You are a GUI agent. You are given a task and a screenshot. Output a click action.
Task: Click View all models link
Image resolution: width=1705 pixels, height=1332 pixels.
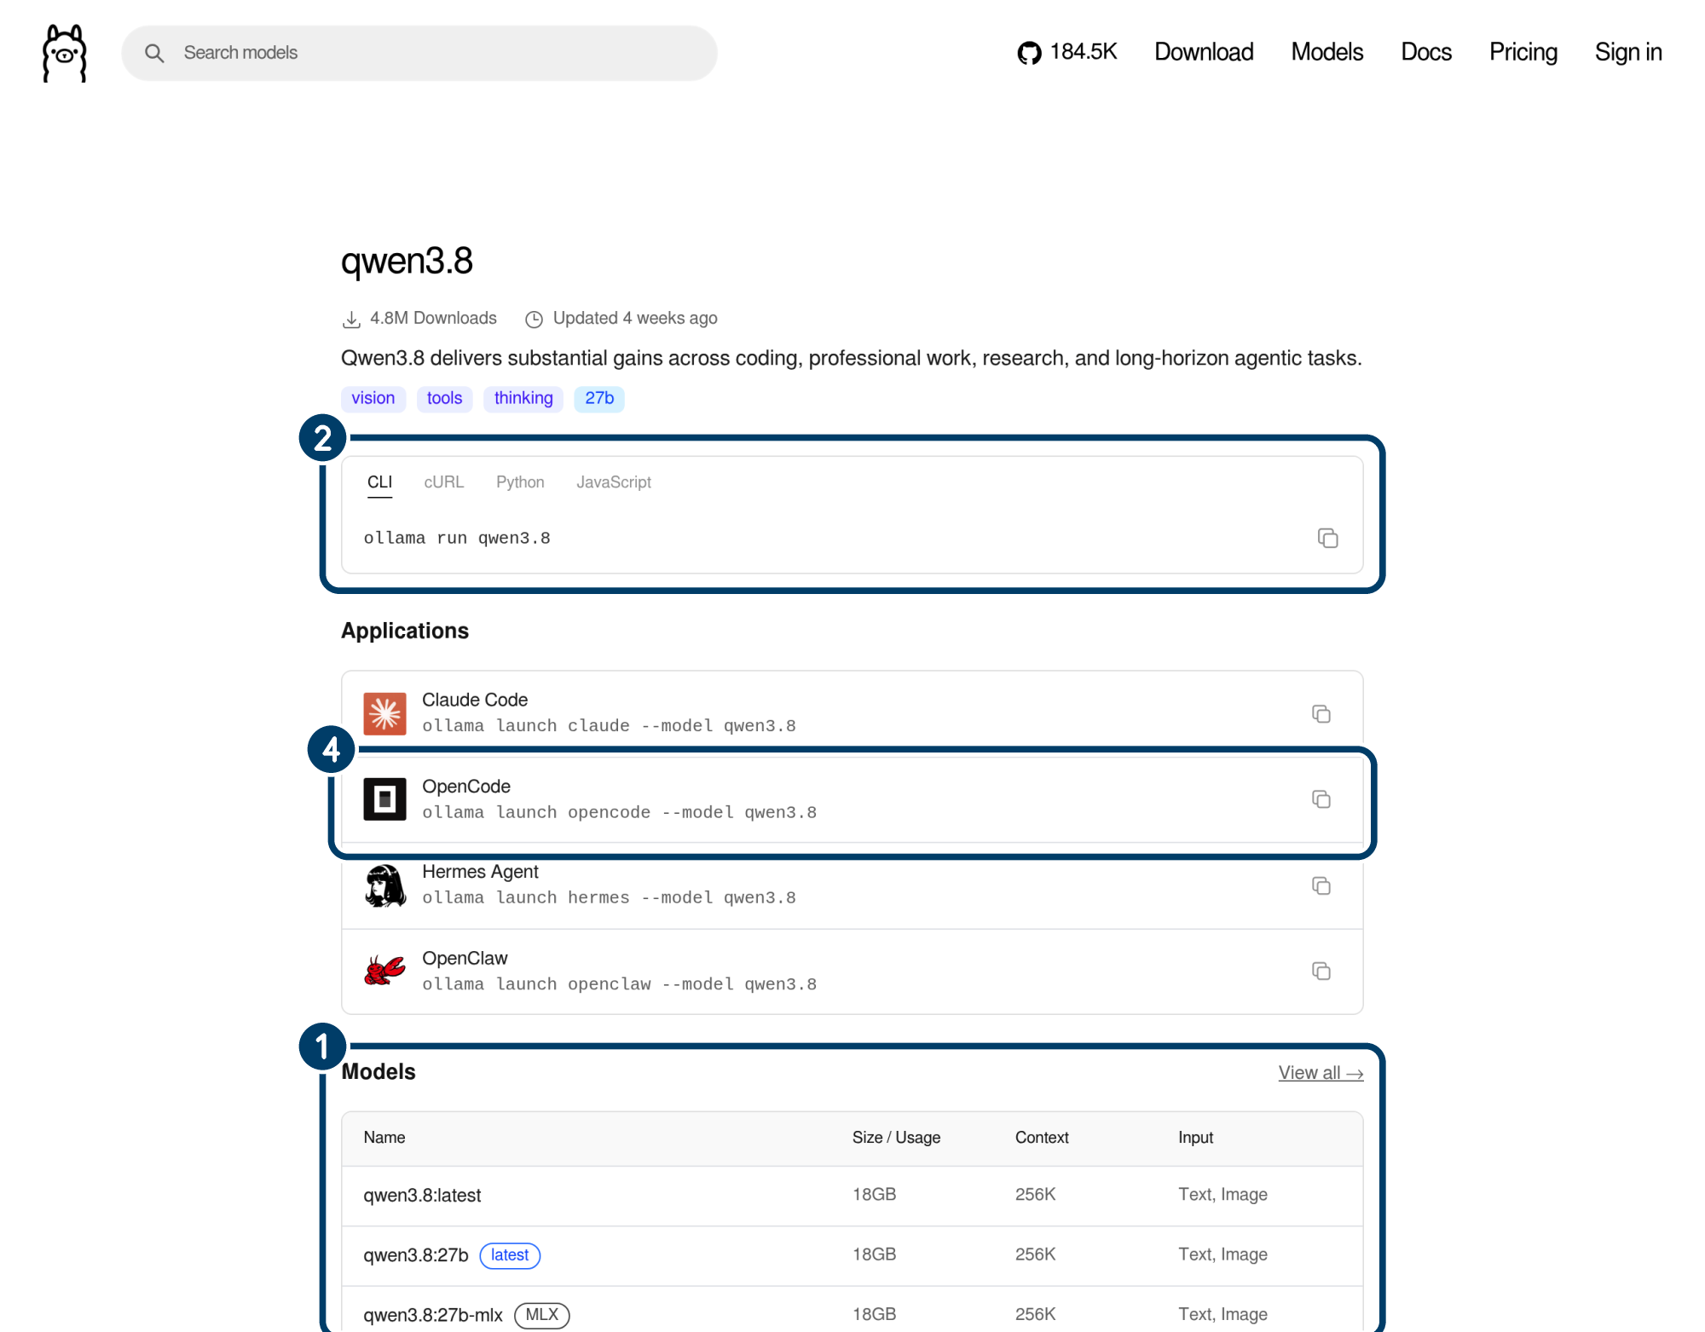(x=1321, y=1073)
